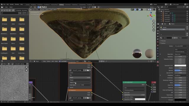This screenshot has width=189, height=106.
Task: Open Slot 2 dropdown in node editor
Action: pos(79,61)
